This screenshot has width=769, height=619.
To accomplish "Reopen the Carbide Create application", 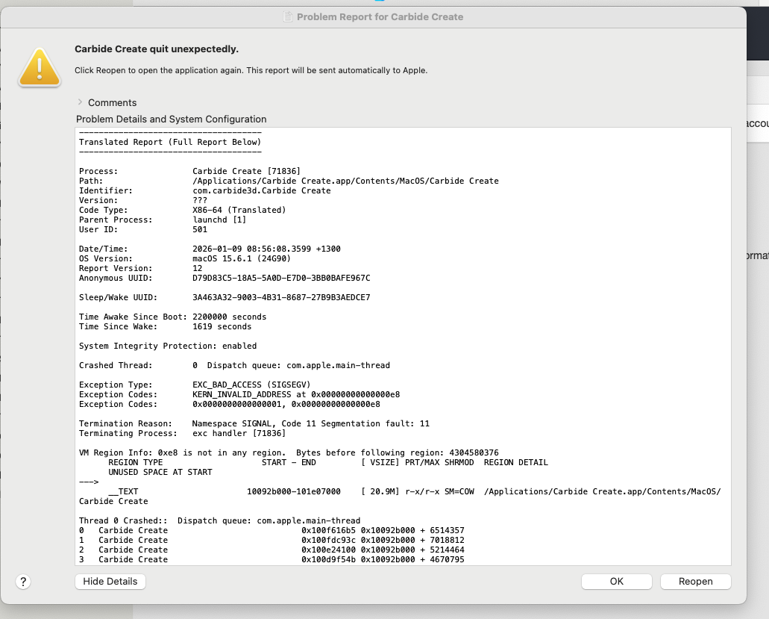I will click(x=695, y=582).
